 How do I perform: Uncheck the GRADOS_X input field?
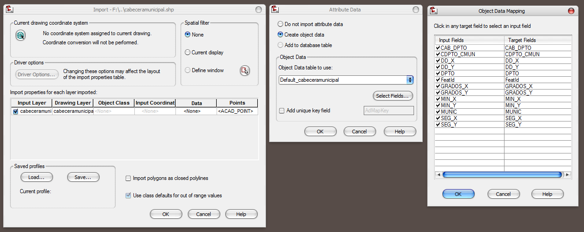click(x=438, y=86)
